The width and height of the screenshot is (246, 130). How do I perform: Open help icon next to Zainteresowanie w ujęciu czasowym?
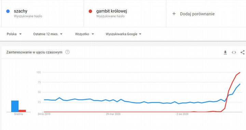coord(67,52)
